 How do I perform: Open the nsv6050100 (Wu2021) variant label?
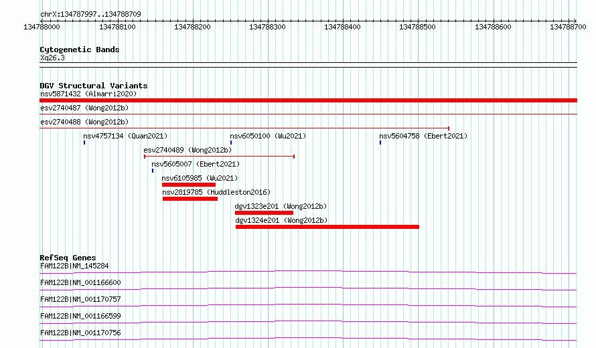[268, 136]
